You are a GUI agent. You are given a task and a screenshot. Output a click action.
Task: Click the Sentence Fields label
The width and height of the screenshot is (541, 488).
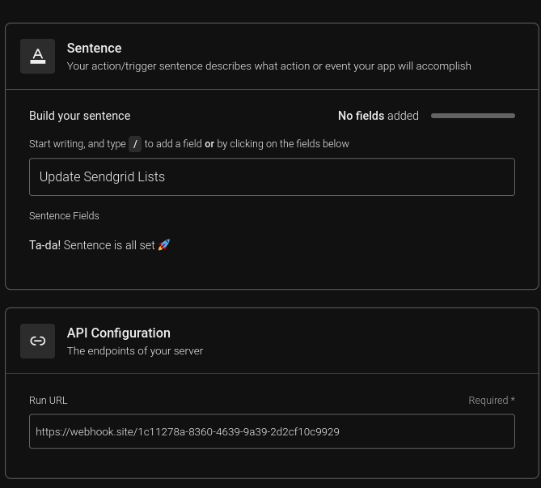64,216
